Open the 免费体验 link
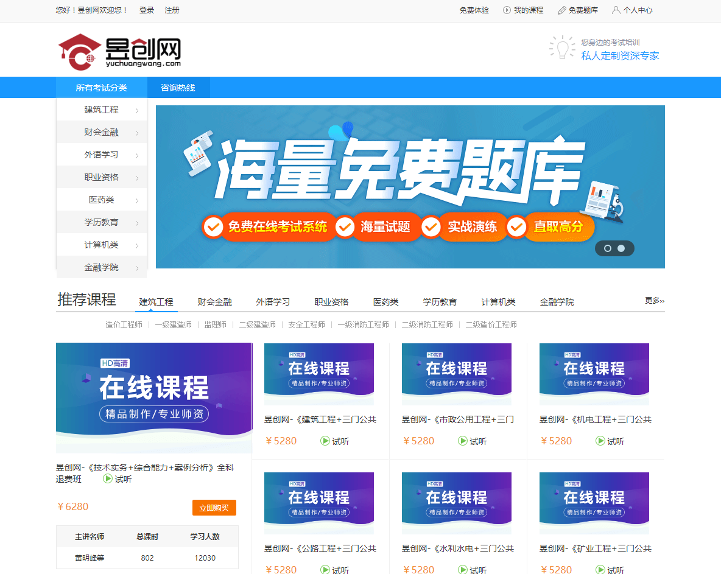Viewport: 721px width, 574px height. (474, 10)
